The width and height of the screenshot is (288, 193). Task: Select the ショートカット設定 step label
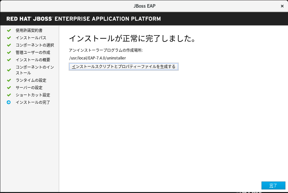33,95
